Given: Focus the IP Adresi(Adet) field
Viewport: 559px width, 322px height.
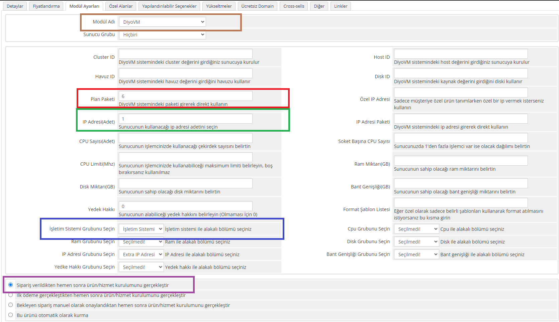Looking at the screenshot, I should pos(185,119).
